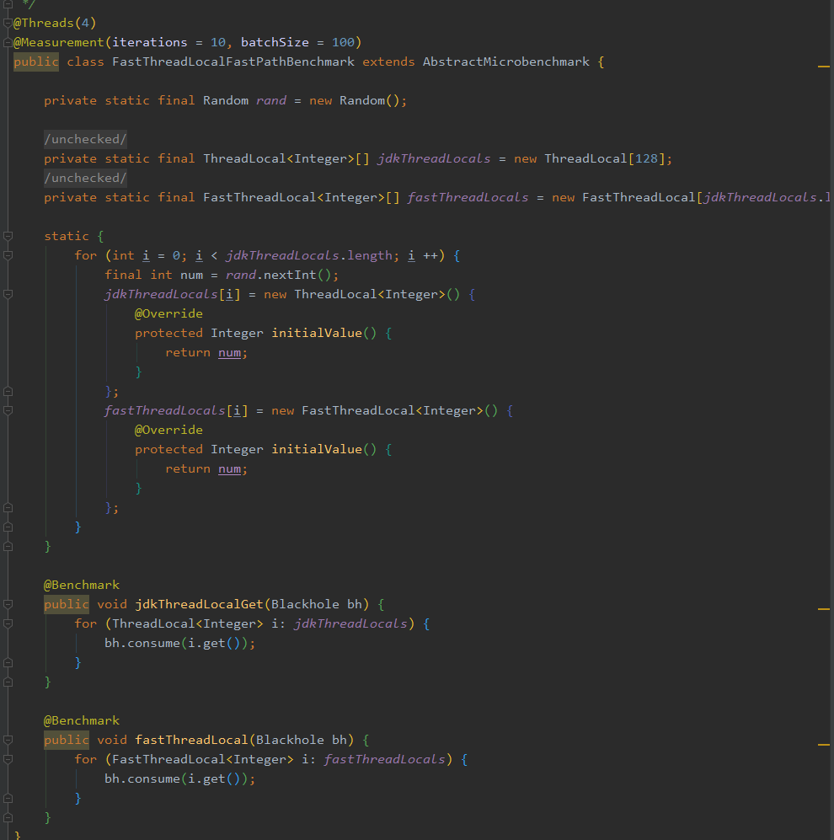Click the warning stripe mark beside jdkThreadLocalGet

[x=823, y=609]
